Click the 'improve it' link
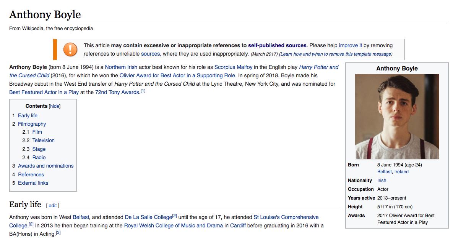This screenshot has height=243, width=453. point(350,45)
